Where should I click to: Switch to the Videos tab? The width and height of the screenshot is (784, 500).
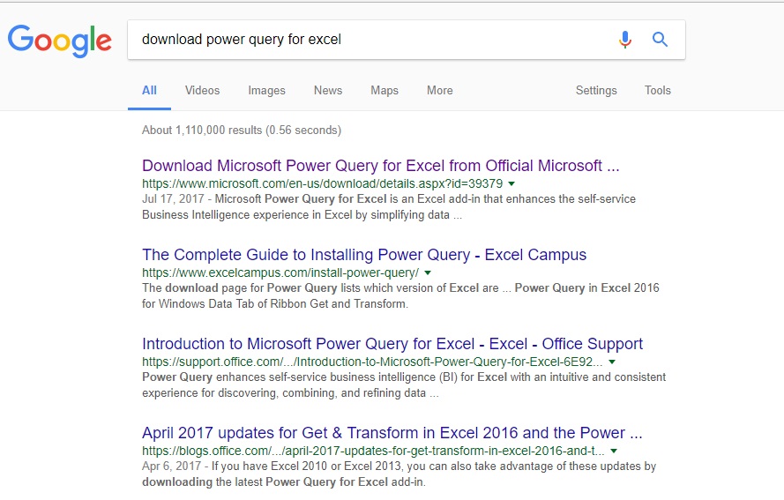202,90
